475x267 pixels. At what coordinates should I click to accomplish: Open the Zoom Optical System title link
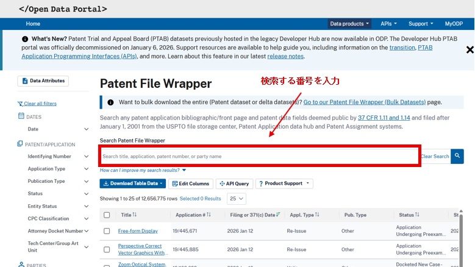[142, 265]
